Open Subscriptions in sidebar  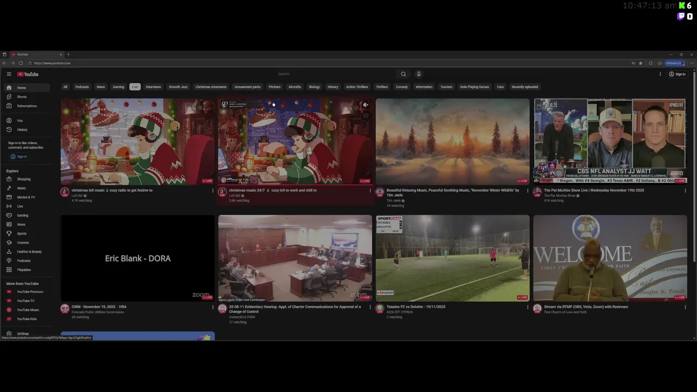click(x=27, y=106)
